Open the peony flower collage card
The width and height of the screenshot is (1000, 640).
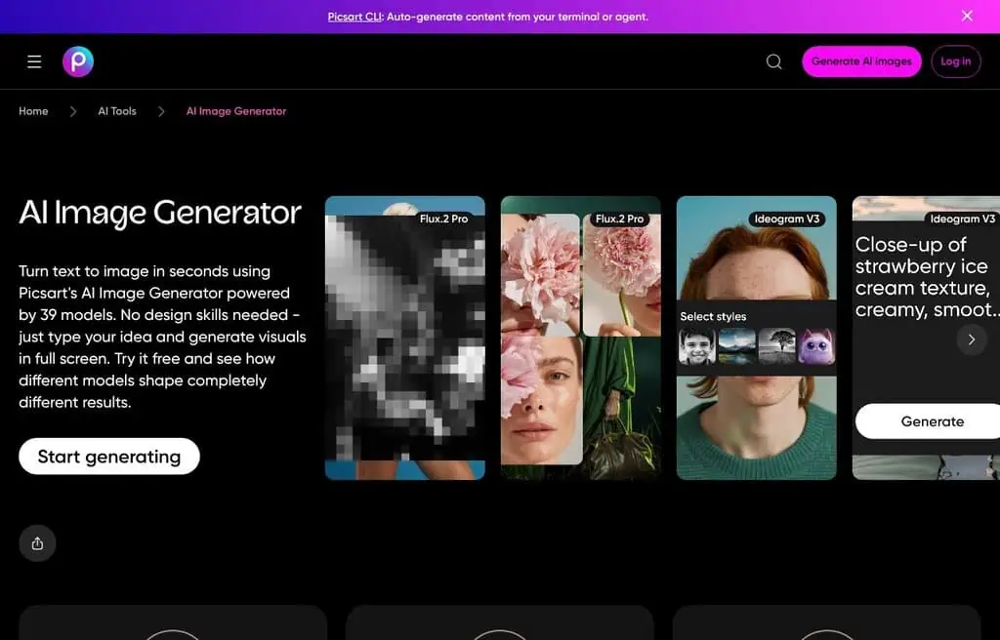coord(580,338)
